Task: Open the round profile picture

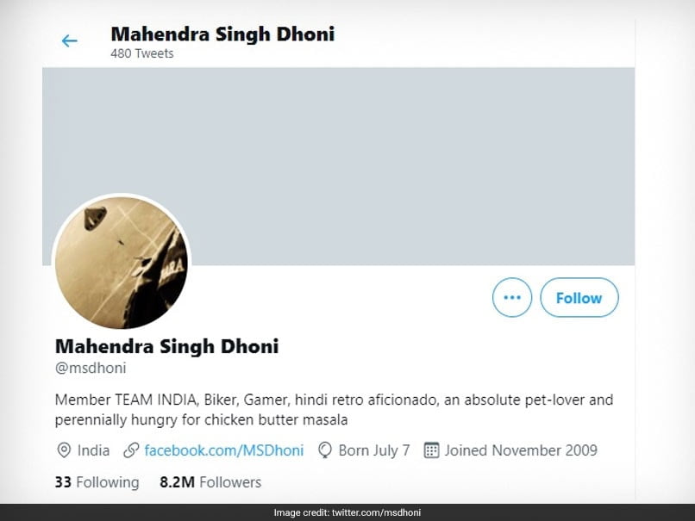Action: [x=122, y=263]
